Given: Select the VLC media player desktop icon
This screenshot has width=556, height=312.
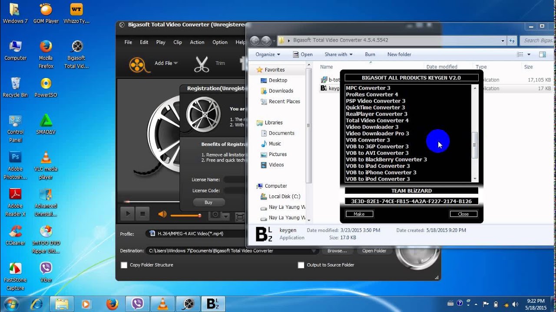Looking at the screenshot, I should click(x=46, y=165).
